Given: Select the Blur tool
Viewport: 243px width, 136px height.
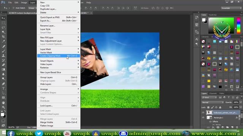Looking at the screenshot, I should [3, 74].
